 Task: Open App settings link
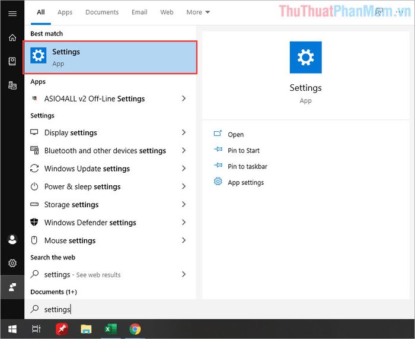[x=245, y=182]
